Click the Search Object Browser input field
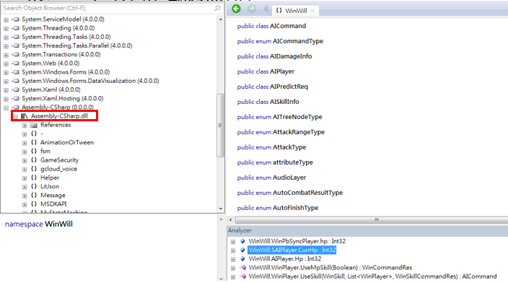 click(108, 8)
